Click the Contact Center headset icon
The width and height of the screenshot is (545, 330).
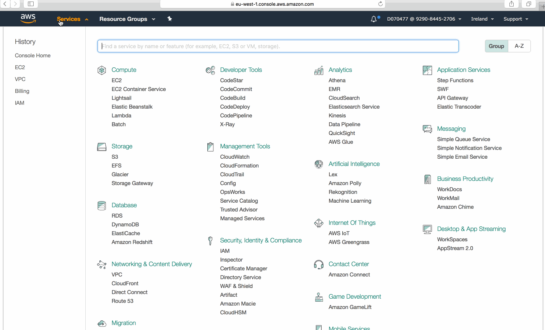[319, 264]
